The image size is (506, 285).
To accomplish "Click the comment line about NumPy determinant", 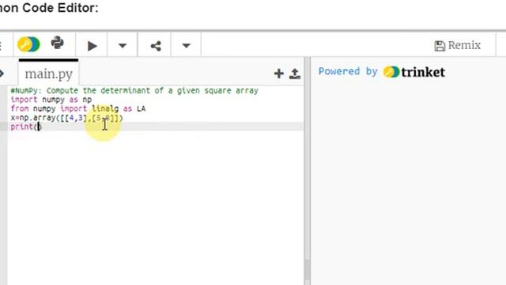I will click(134, 90).
